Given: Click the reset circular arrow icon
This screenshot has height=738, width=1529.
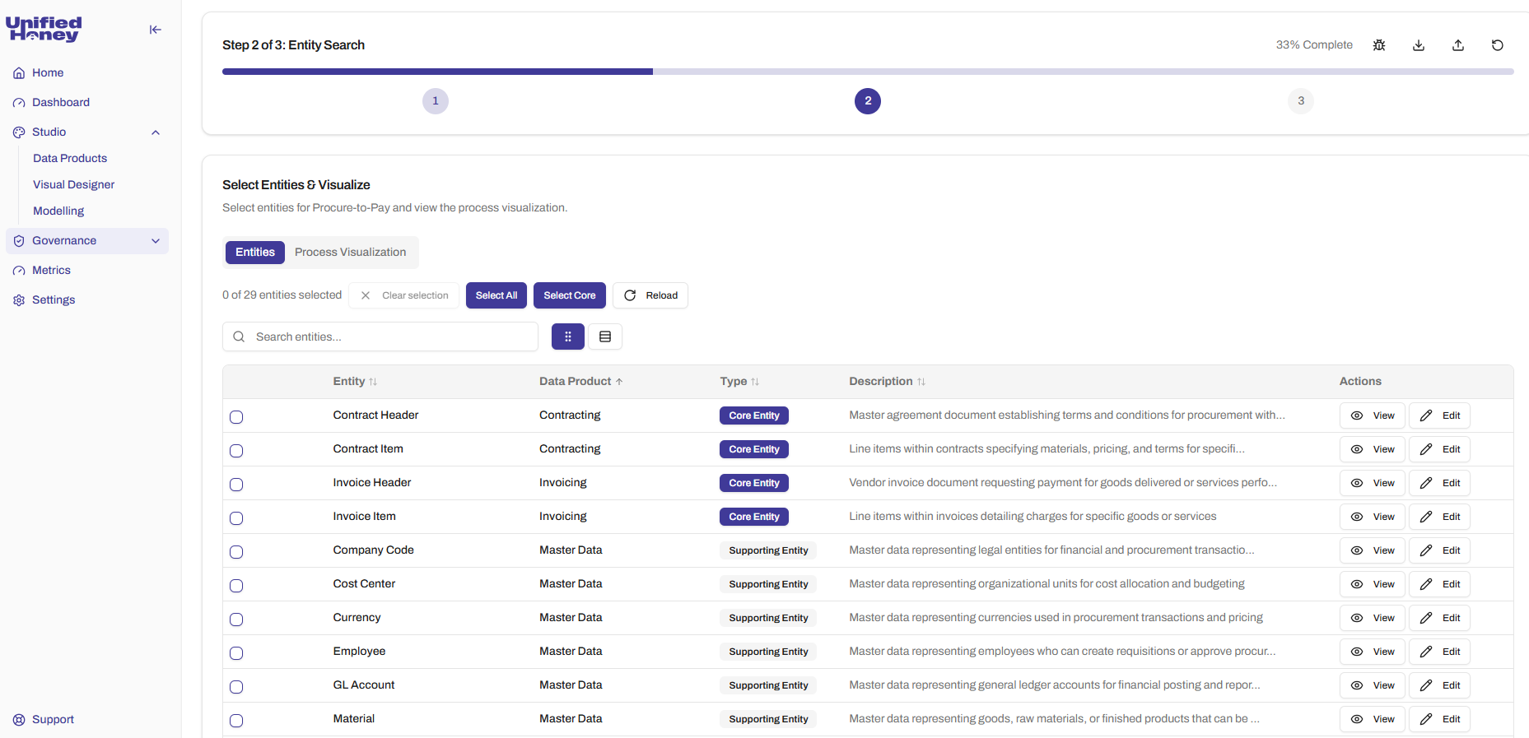Looking at the screenshot, I should tap(1498, 45).
